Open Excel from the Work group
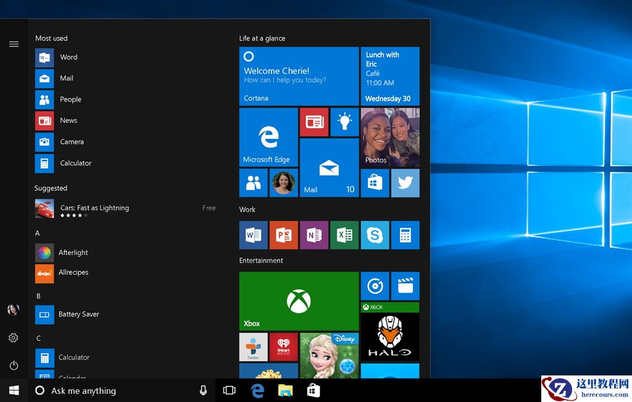Viewport: 632px width, 402px height. coord(344,235)
